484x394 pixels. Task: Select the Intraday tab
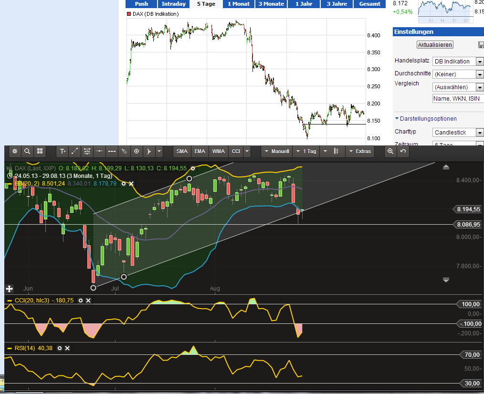(x=174, y=4)
